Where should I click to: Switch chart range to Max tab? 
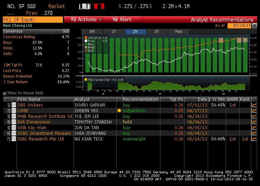(179, 31)
